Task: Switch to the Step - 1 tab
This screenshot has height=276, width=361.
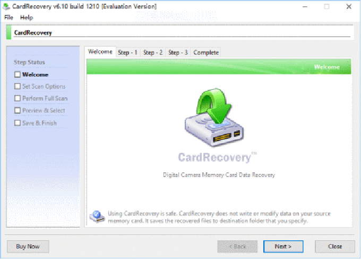Action: [127, 53]
